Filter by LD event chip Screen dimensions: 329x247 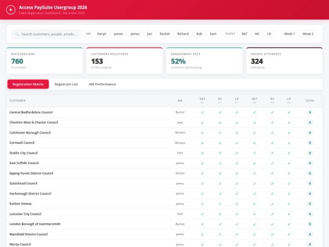pyautogui.click(x=269, y=34)
